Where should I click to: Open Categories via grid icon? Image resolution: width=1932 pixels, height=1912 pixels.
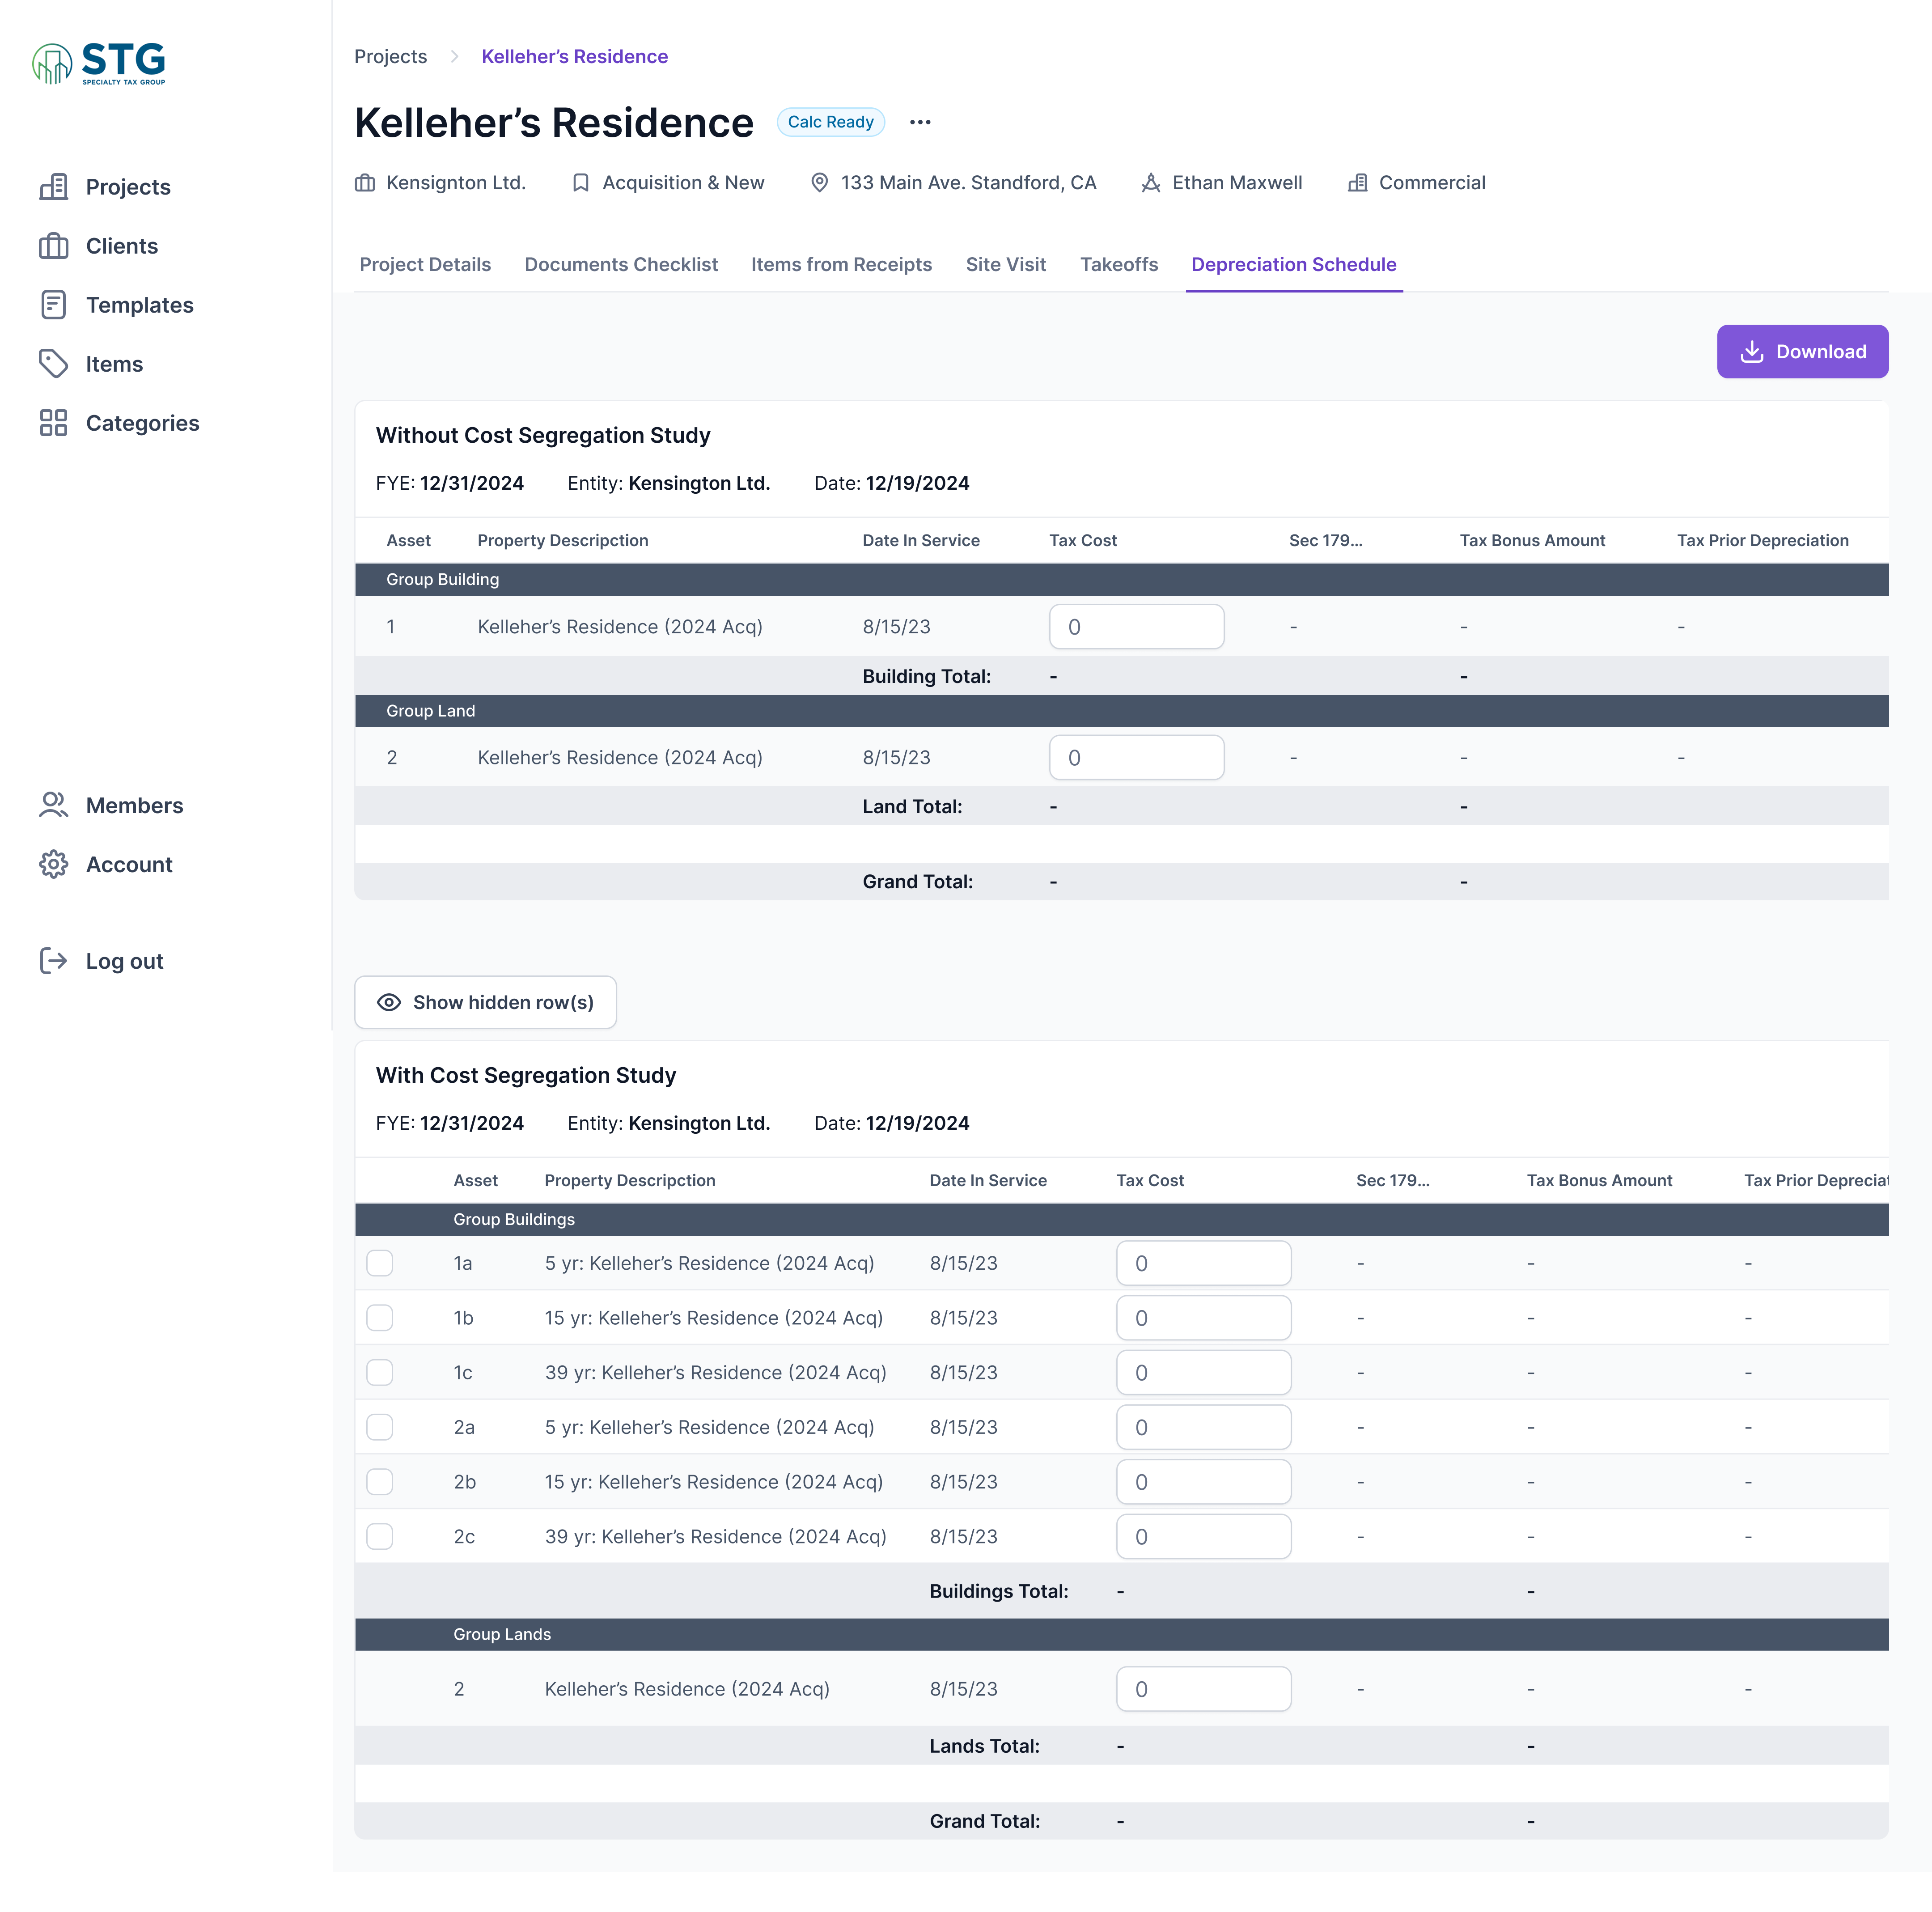pyautogui.click(x=53, y=423)
